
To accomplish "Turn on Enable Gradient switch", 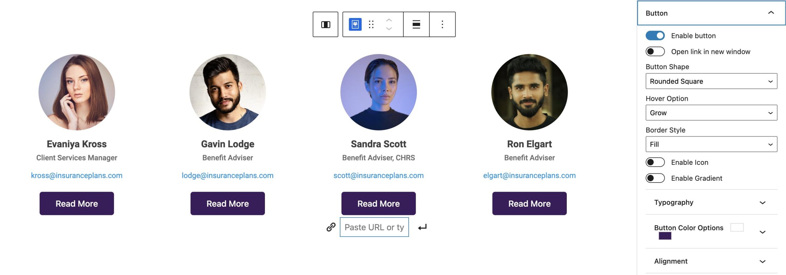I will (x=655, y=178).
